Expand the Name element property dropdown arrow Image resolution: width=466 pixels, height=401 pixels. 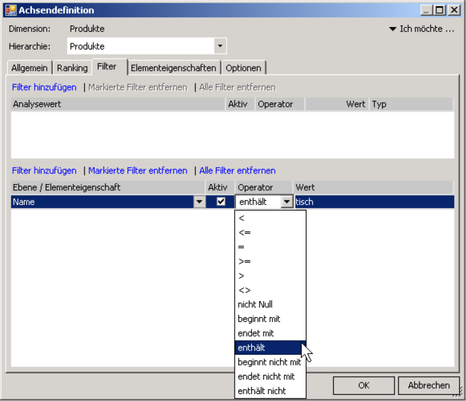click(200, 202)
